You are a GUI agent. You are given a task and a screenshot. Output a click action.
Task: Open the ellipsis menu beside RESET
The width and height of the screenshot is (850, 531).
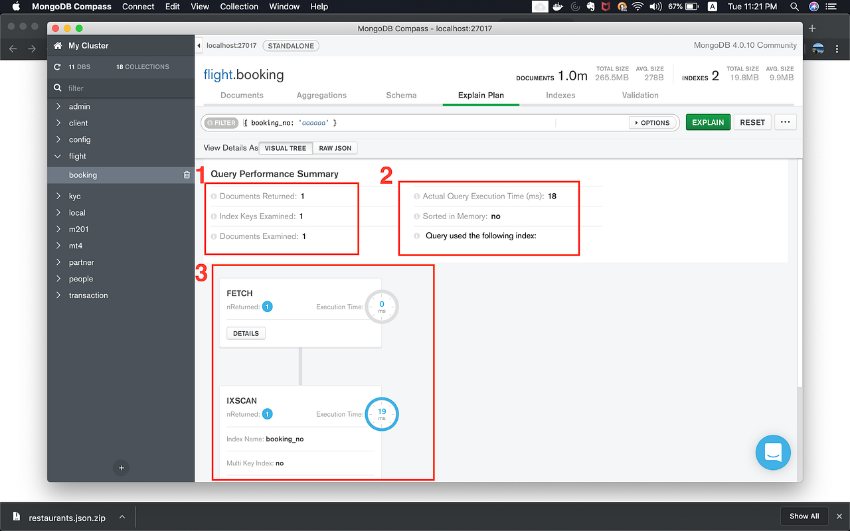785,122
